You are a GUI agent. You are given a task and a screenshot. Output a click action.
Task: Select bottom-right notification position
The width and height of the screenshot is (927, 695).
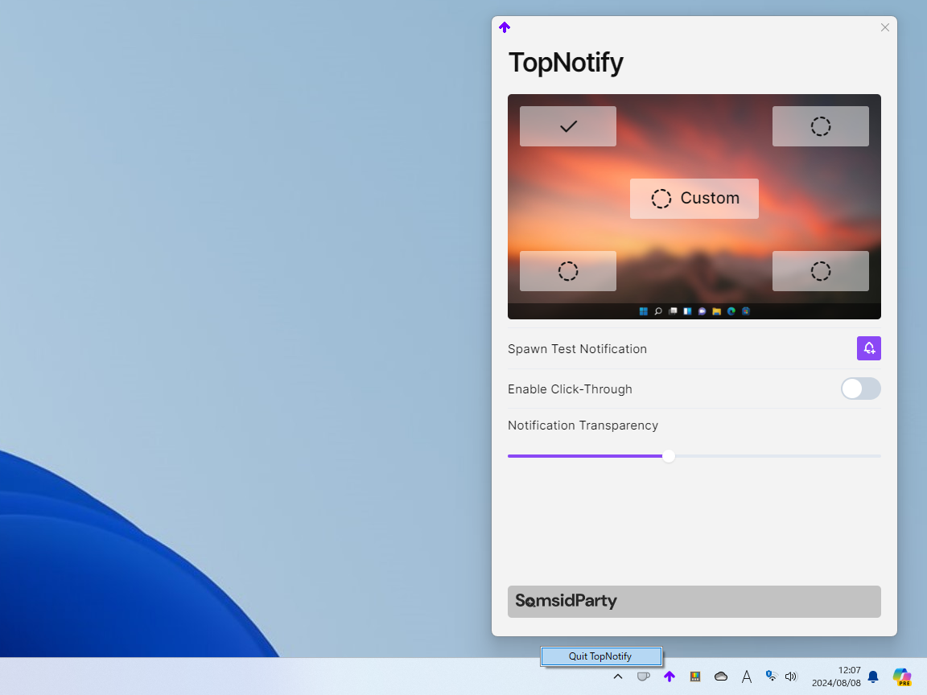pos(820,270)
